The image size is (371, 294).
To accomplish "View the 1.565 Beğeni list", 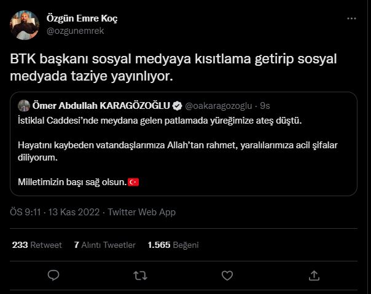I will (173, 245).
